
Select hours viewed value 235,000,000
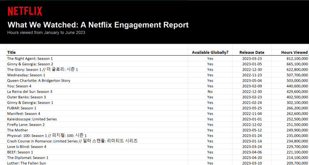pyautogui.click(x=297, y=136)
